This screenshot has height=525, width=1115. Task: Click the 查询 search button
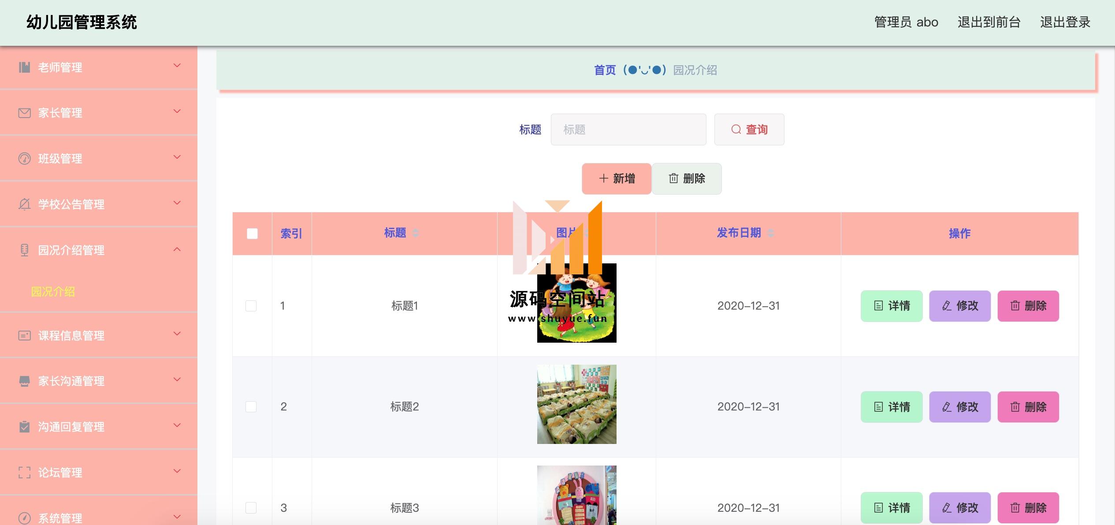click(x=749, y=129)
